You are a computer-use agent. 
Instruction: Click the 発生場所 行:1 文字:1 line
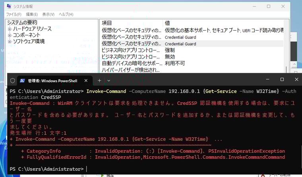click(38, 133)
